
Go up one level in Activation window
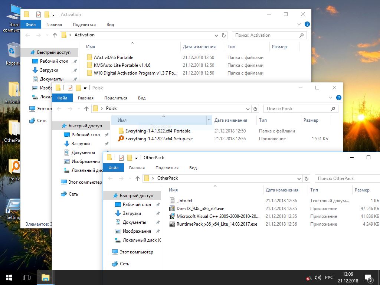click(55, 35)
